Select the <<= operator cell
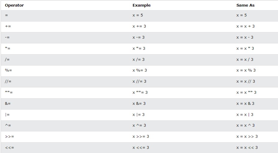The height and width of the screenshot is (153, 278). [x=10, y=148]
